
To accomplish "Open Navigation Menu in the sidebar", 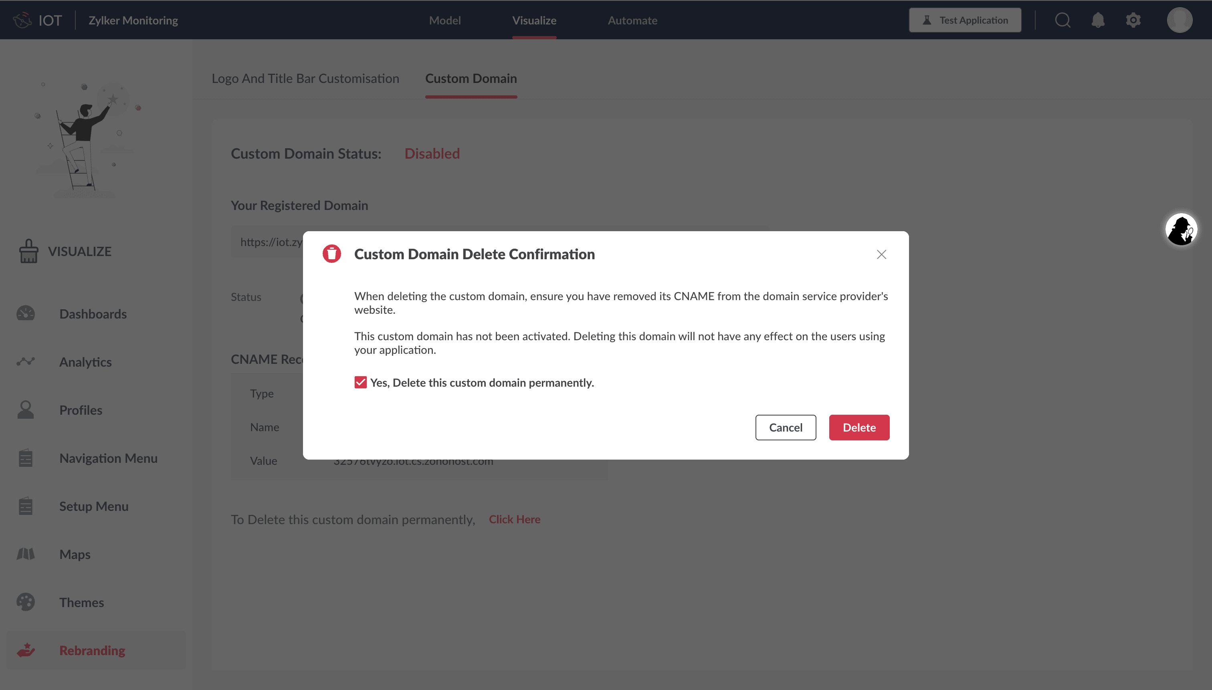I will (x=108, y=458).
